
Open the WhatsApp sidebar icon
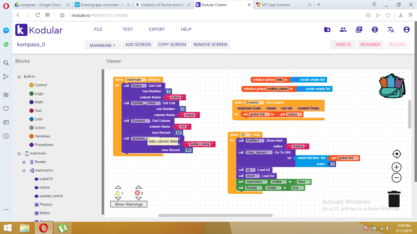tap(6, 44)
